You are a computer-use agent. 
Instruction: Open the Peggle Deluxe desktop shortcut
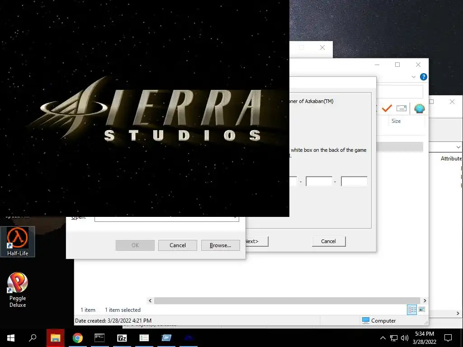(18, 290)
